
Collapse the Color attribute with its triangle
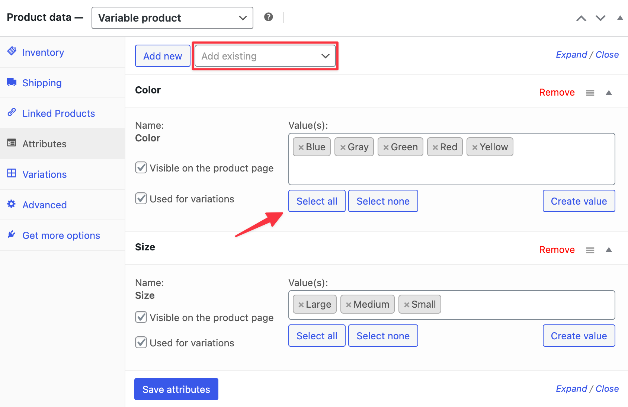point(609,92)
